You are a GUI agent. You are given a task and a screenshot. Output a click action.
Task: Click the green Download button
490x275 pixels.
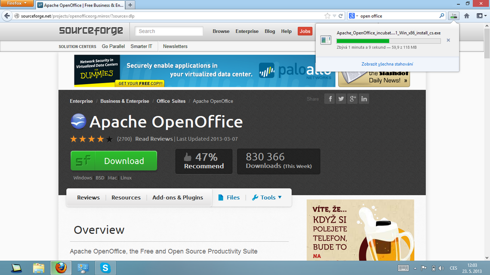(114, 161)
